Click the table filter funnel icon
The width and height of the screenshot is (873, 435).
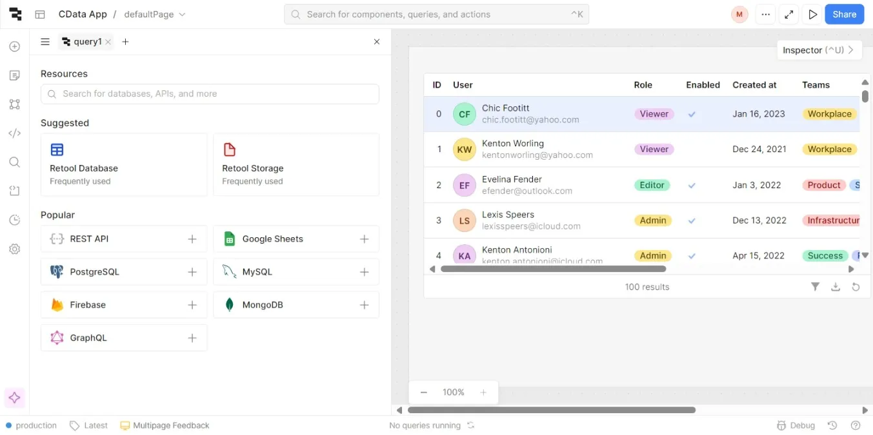(815, 287)
